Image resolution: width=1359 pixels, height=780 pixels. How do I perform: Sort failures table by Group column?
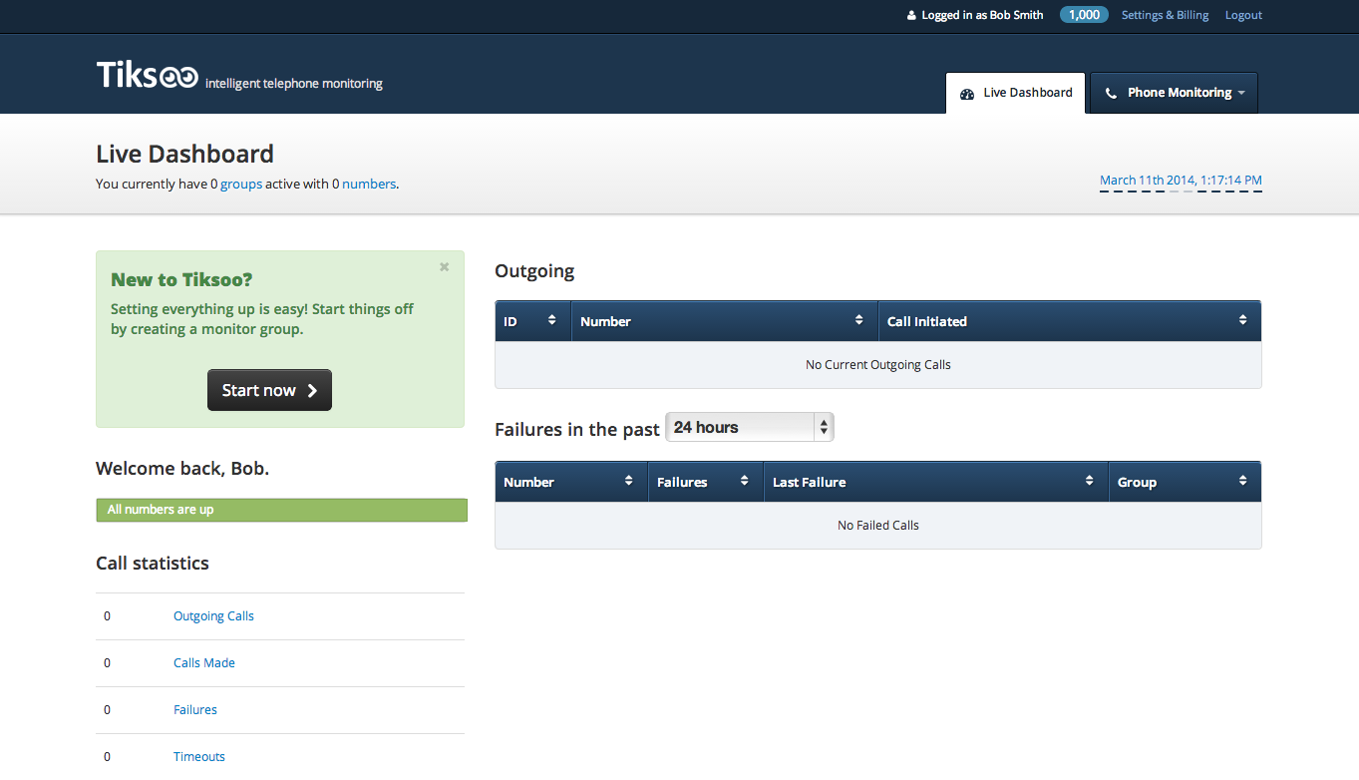coord(1184,482)
